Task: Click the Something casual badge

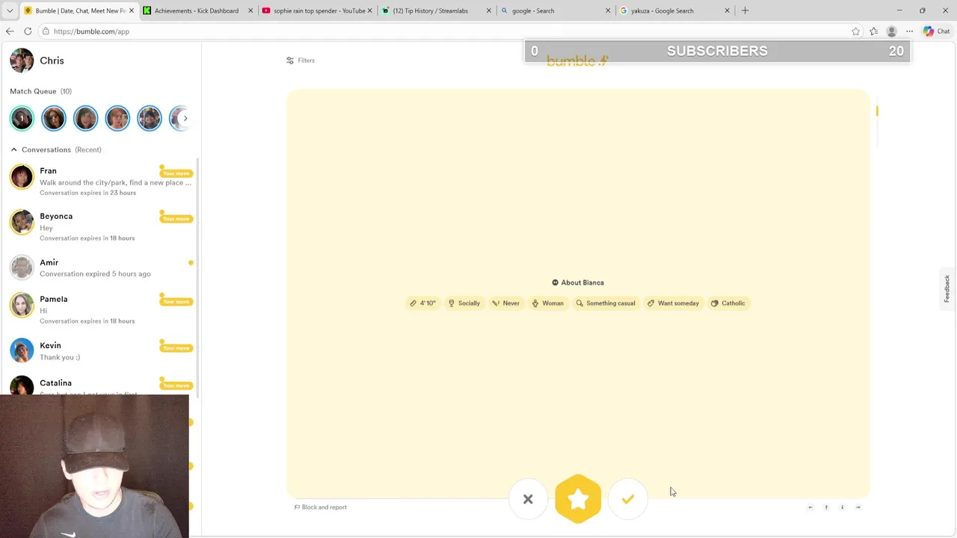Action: 606,303
